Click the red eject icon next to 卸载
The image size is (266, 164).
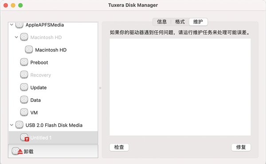[20, 152]
